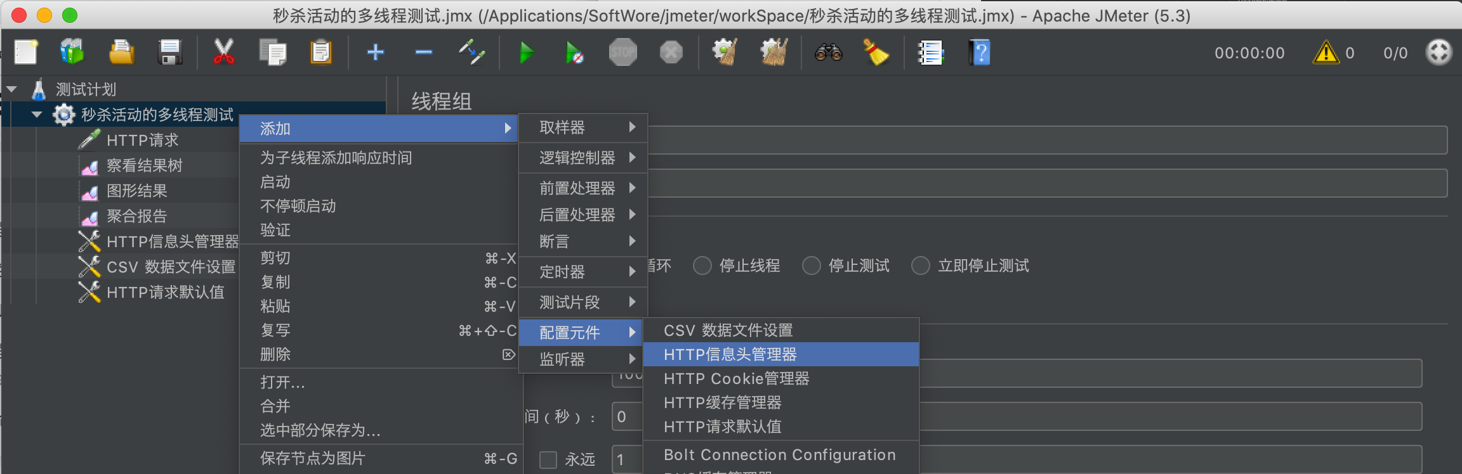Save the test plan with the floppy disk icon

(169, 53)
